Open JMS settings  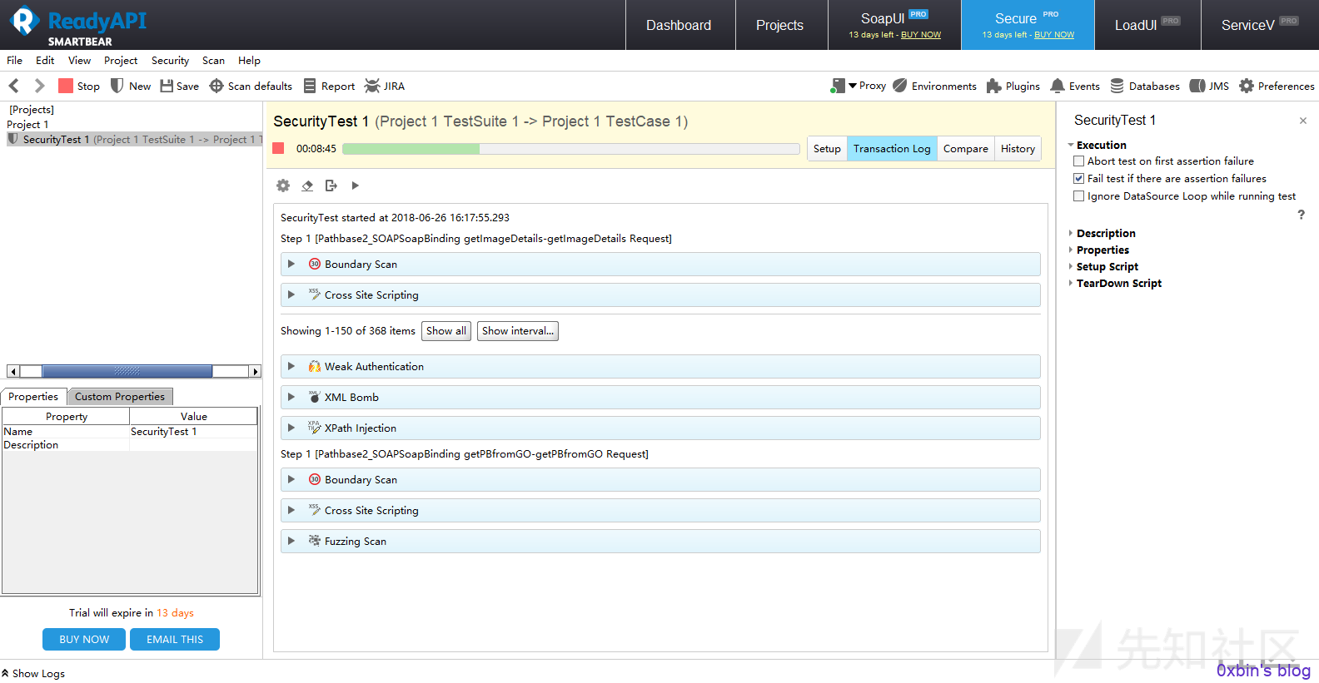(x=1209, y=86)
